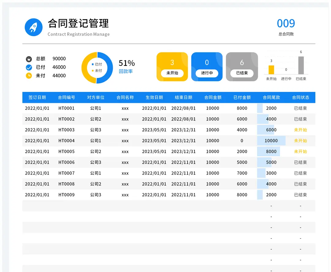This screenshot has height=272, width=331.
Task: Click the 总合同数 label
Action: (x=286, y=34)
